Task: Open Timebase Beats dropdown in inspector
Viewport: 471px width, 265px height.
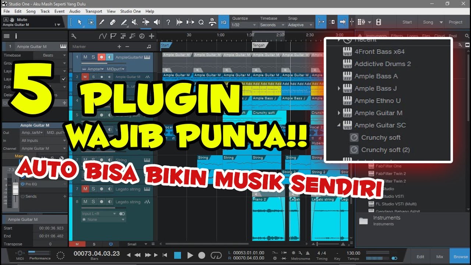Action: (x=50, y=55)
